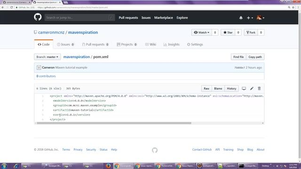Open the Terms footer link
Image resolution: width=301 pixels, height=169 pixels.
pyautogui.click(x=66, y=149)
